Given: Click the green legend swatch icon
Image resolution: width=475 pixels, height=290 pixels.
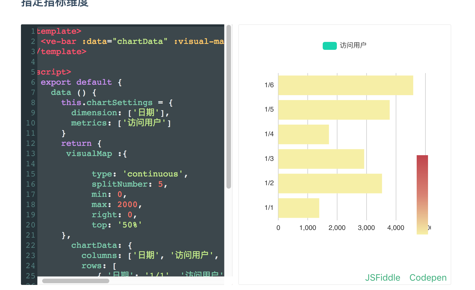Looking at the screenshot, I should point(329,45).
